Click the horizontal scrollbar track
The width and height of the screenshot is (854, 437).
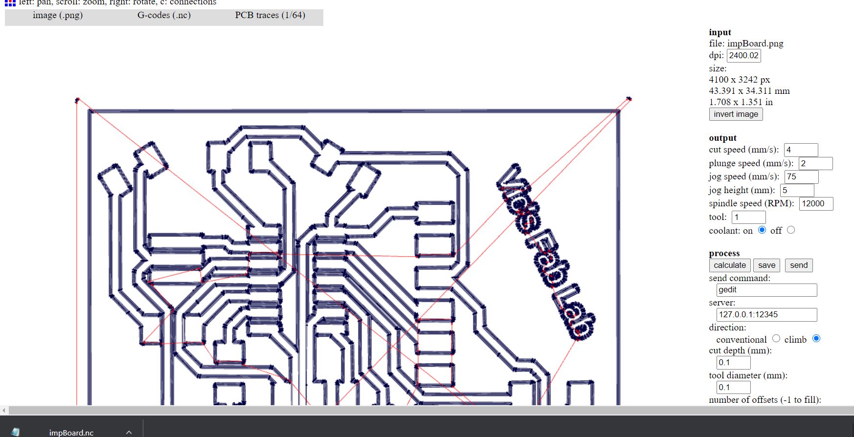430,411
